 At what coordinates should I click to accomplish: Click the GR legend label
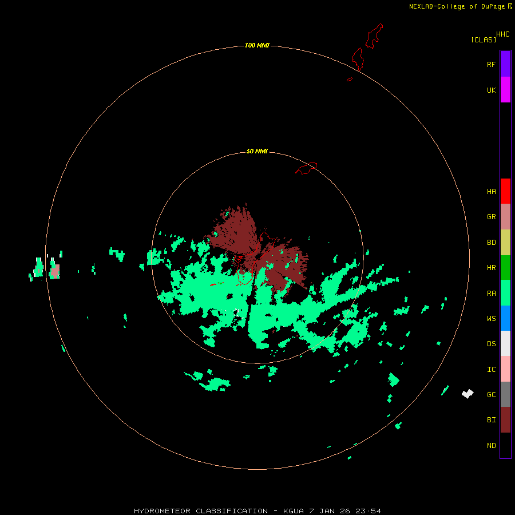[491, 217]
